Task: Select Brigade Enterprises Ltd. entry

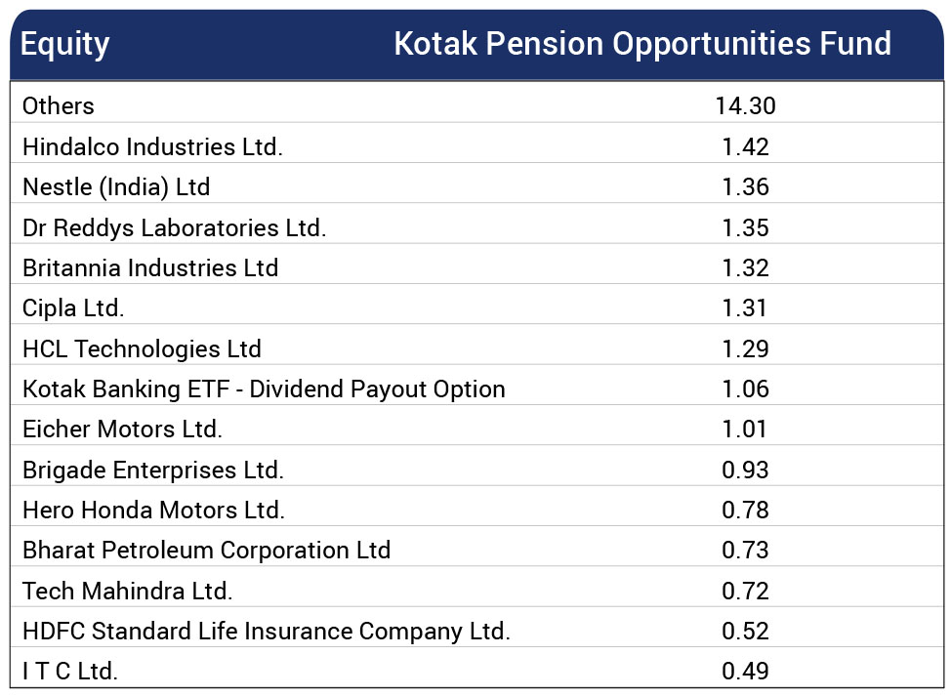Action: point(153,470)
